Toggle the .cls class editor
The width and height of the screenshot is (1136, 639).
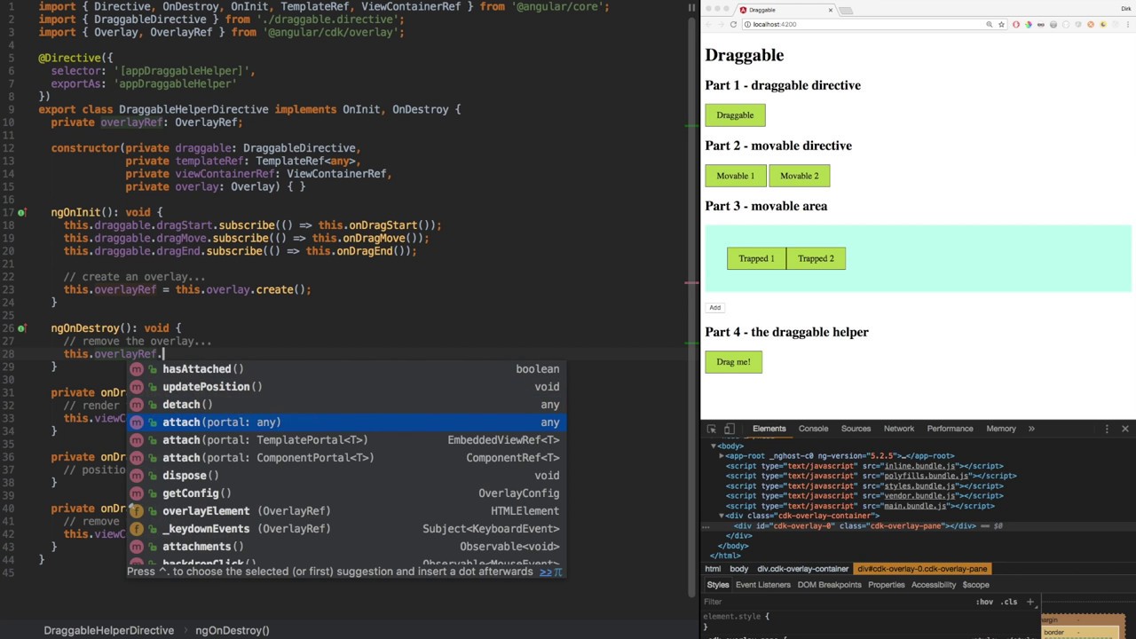[1010, 602]
